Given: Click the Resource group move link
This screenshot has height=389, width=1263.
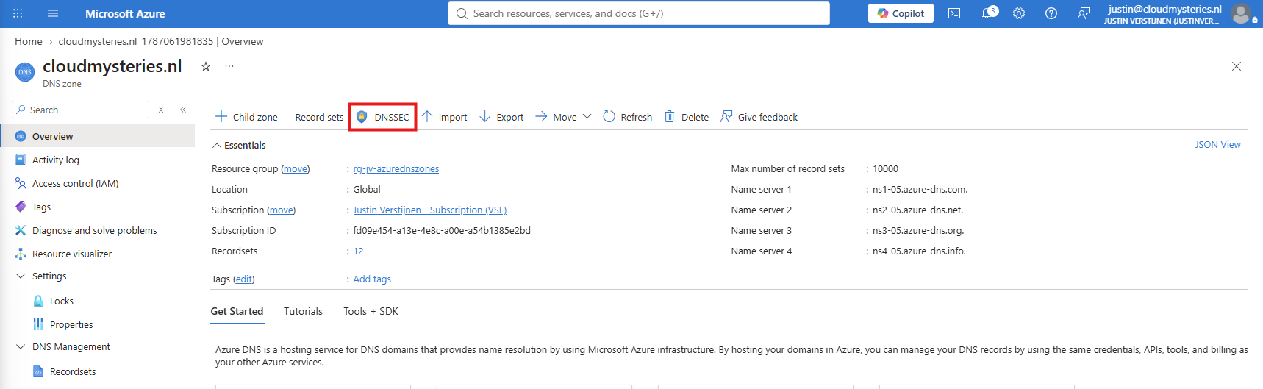Looking at the screenshot, I should point(296,168).
